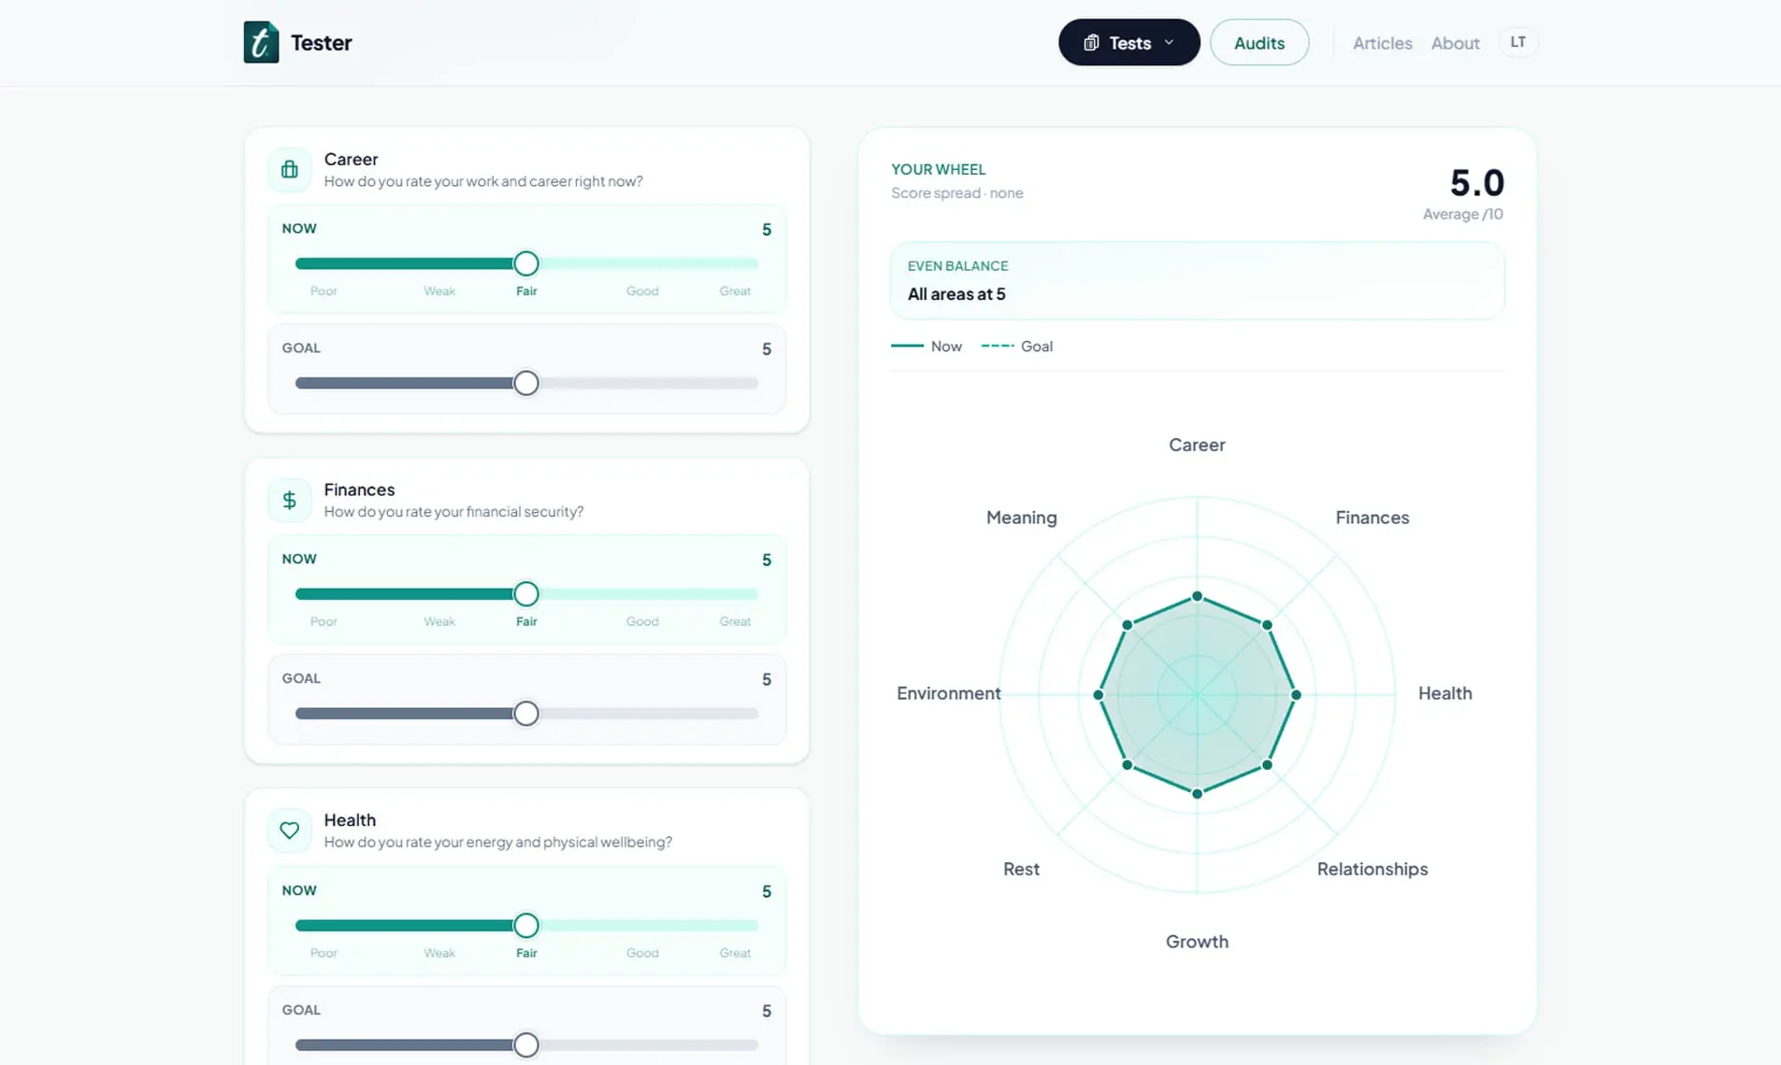Click the Finances Goal slider handle
Viewport: 1781px width, 1065px height.
526,714
